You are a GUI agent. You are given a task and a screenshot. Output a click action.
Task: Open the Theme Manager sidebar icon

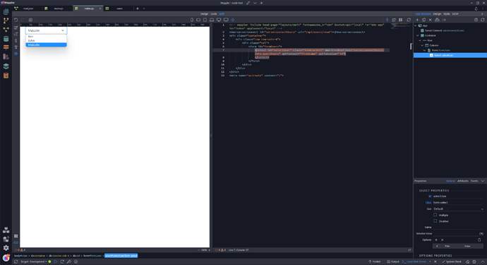(6, 57)
